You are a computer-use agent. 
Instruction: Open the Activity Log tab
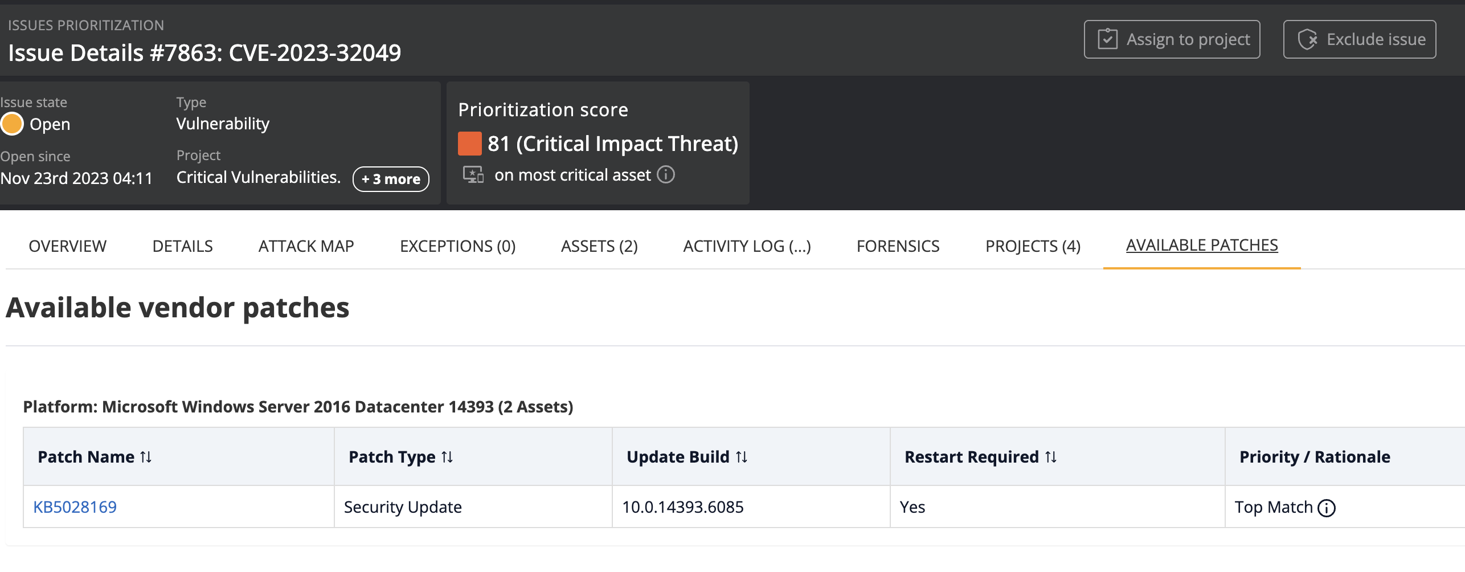[x=747, y=246]
